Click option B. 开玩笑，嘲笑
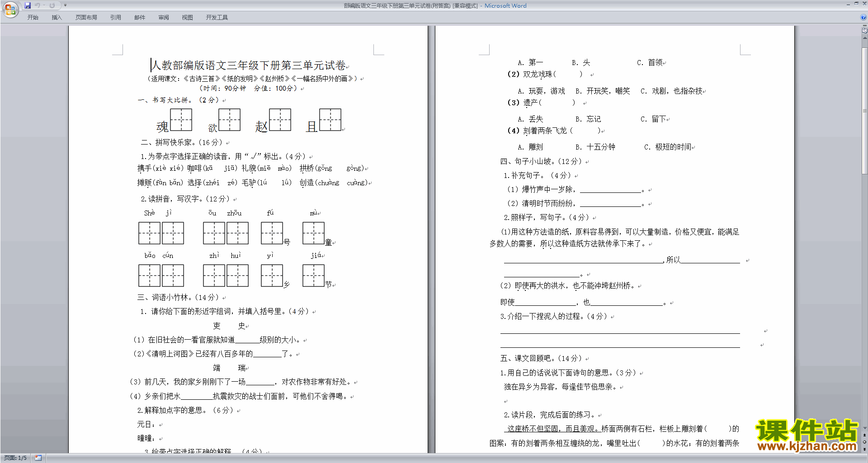The width and height of the screenshot is (868, 463). point(603,91)
